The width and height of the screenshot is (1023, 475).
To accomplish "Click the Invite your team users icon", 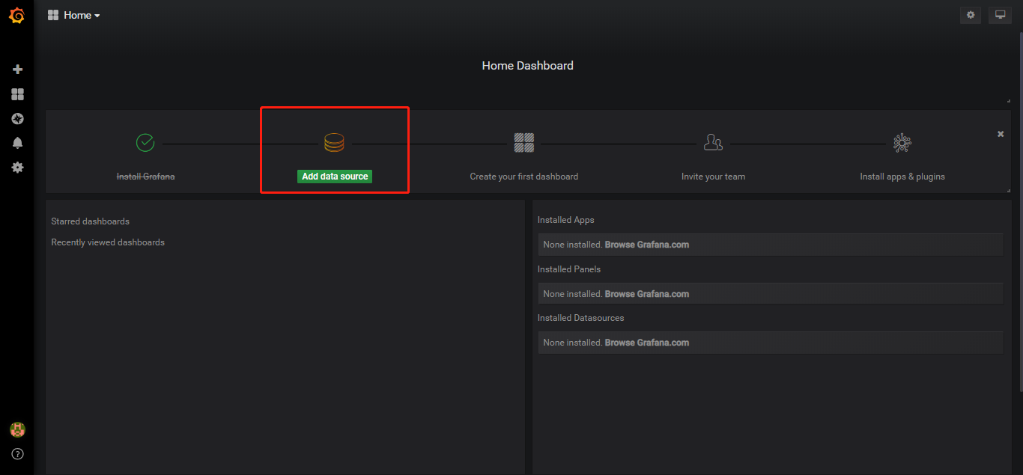I will (x=713, y=142).
